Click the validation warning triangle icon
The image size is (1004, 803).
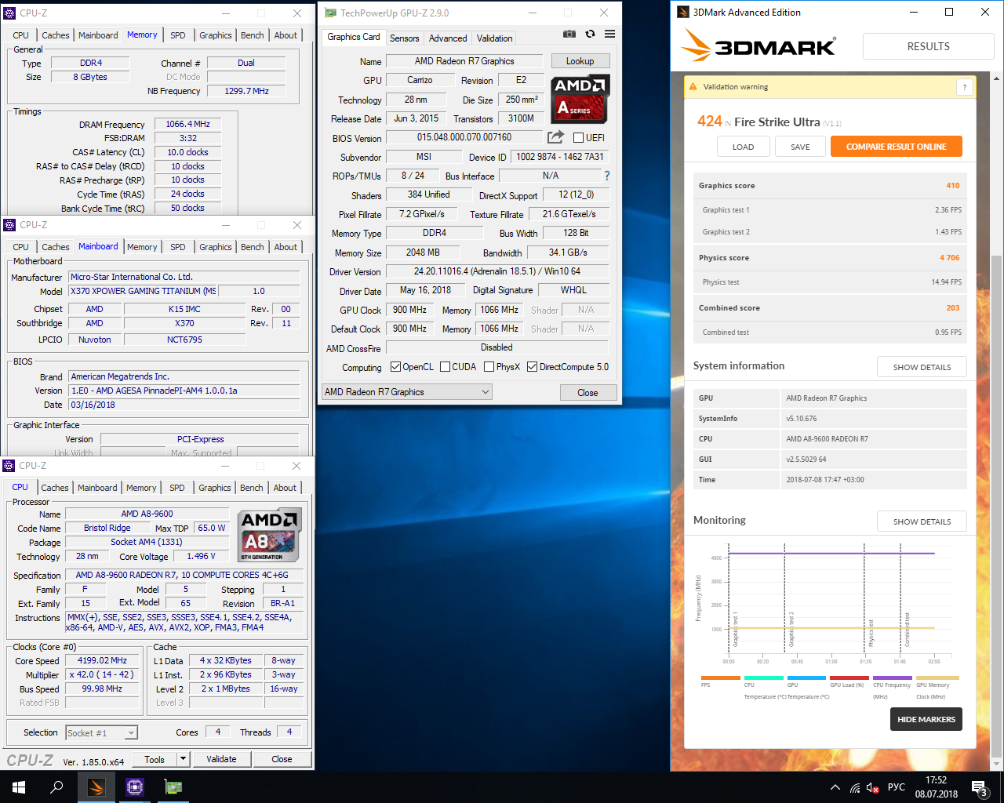click(x=693, y=87)
